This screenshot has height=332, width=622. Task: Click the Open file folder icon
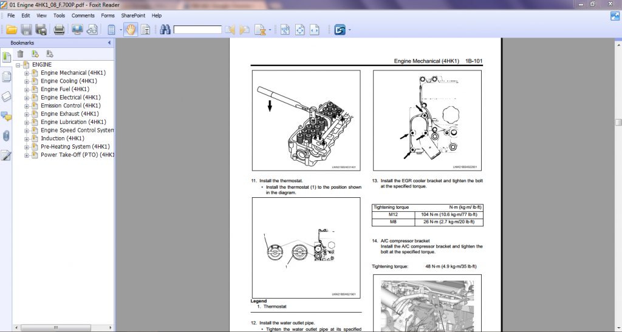click(11, 29)
